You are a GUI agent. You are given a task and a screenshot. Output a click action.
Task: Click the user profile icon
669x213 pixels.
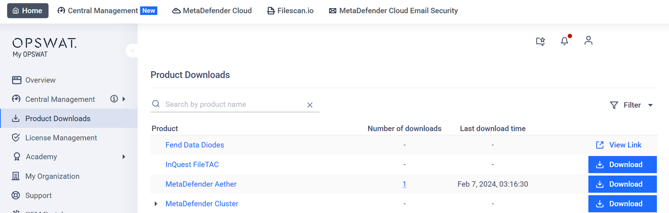tap(588, 41)
